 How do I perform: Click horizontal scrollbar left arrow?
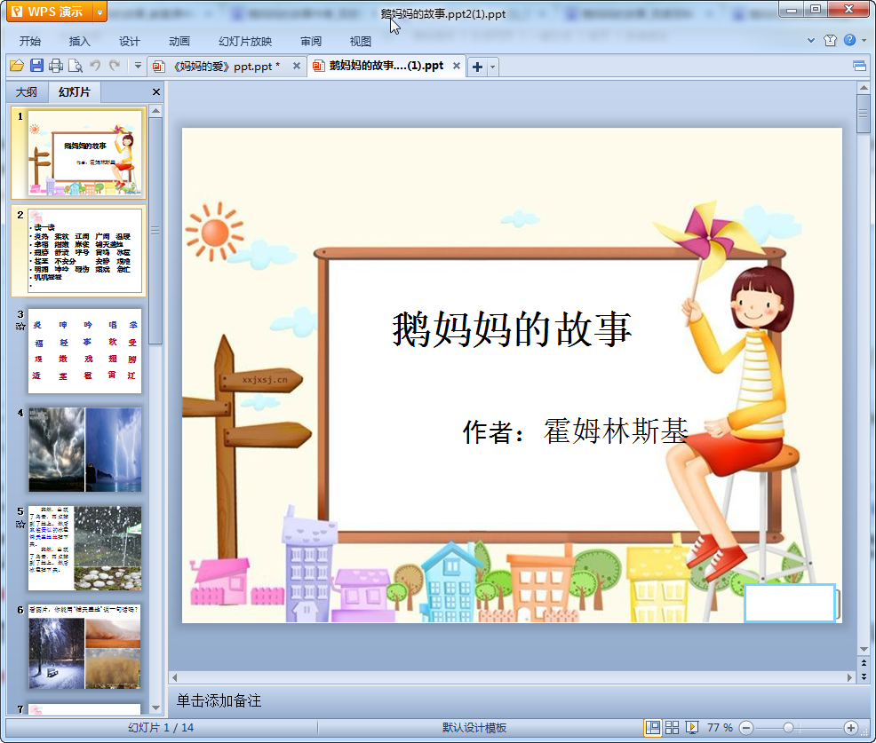(x=175, y=677)
